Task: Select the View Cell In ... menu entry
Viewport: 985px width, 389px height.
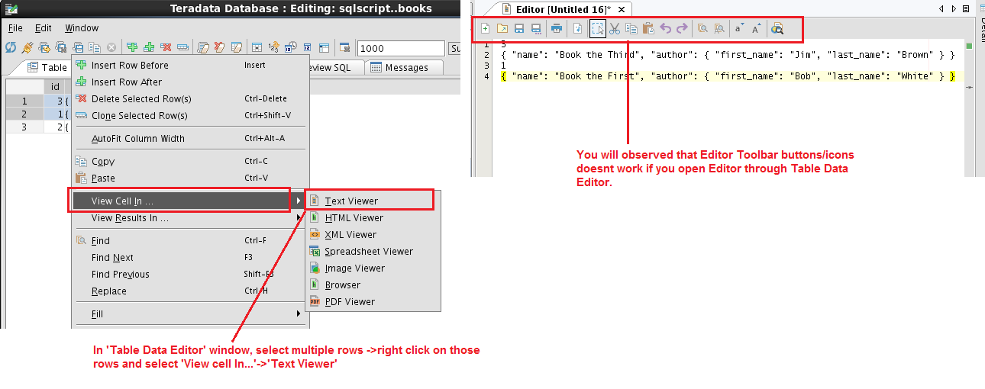Action: pos(190,201)
